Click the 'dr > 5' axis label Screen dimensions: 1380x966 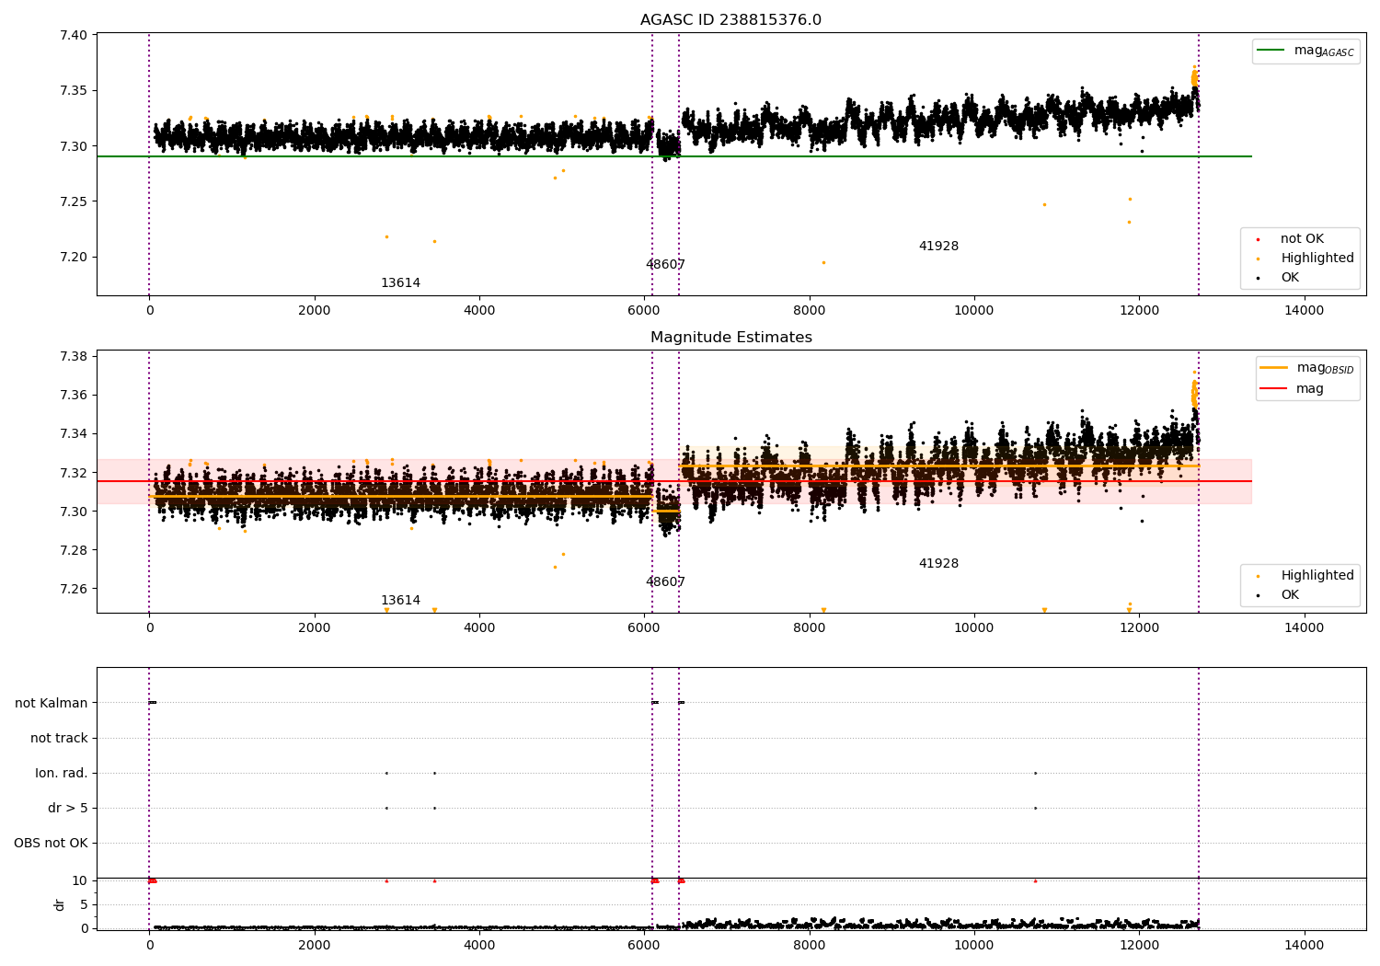[68, 808]
